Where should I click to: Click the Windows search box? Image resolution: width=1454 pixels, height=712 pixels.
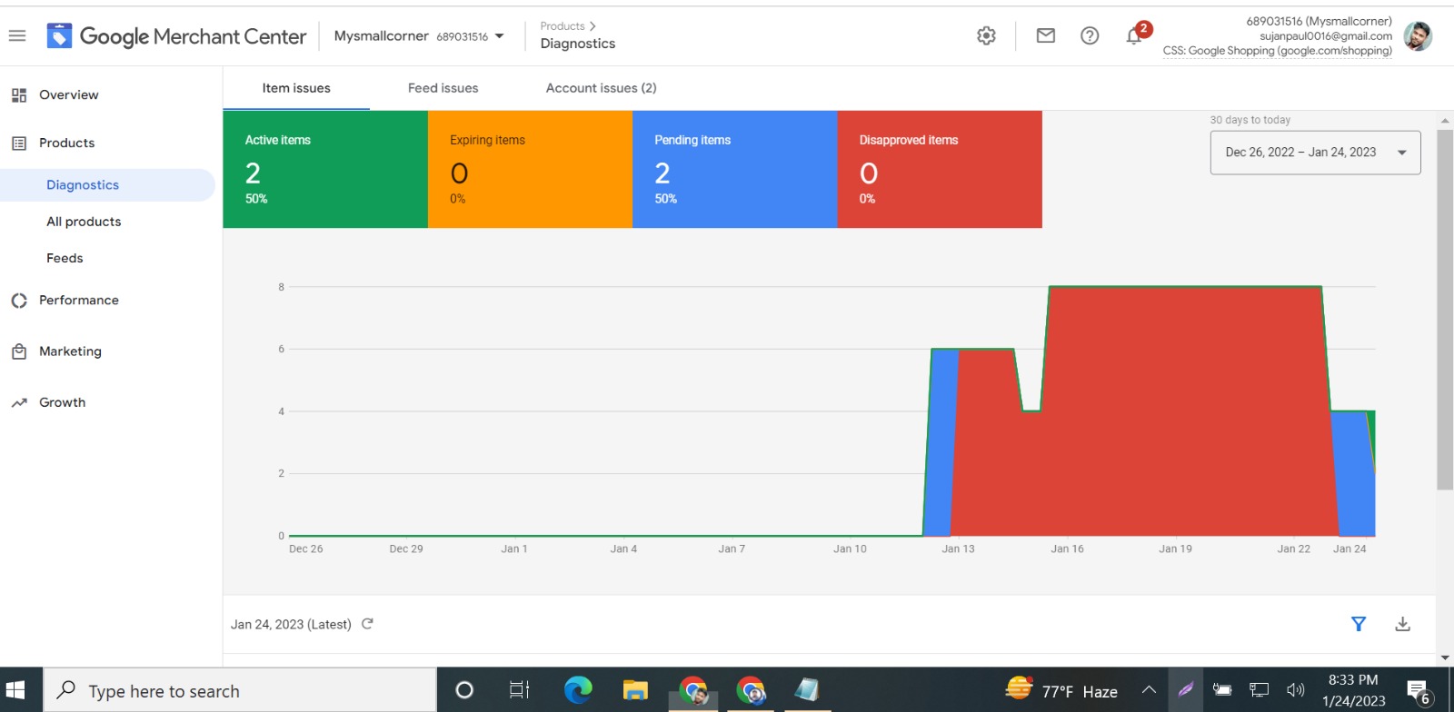point(240,690)
